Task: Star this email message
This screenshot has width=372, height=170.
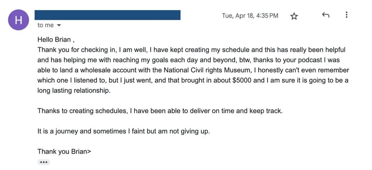Action: 294,16
